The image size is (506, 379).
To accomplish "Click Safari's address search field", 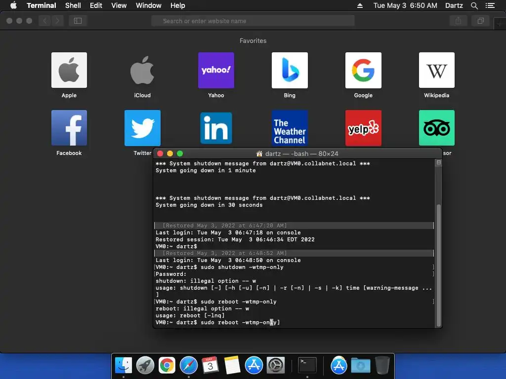I will 253,21.
